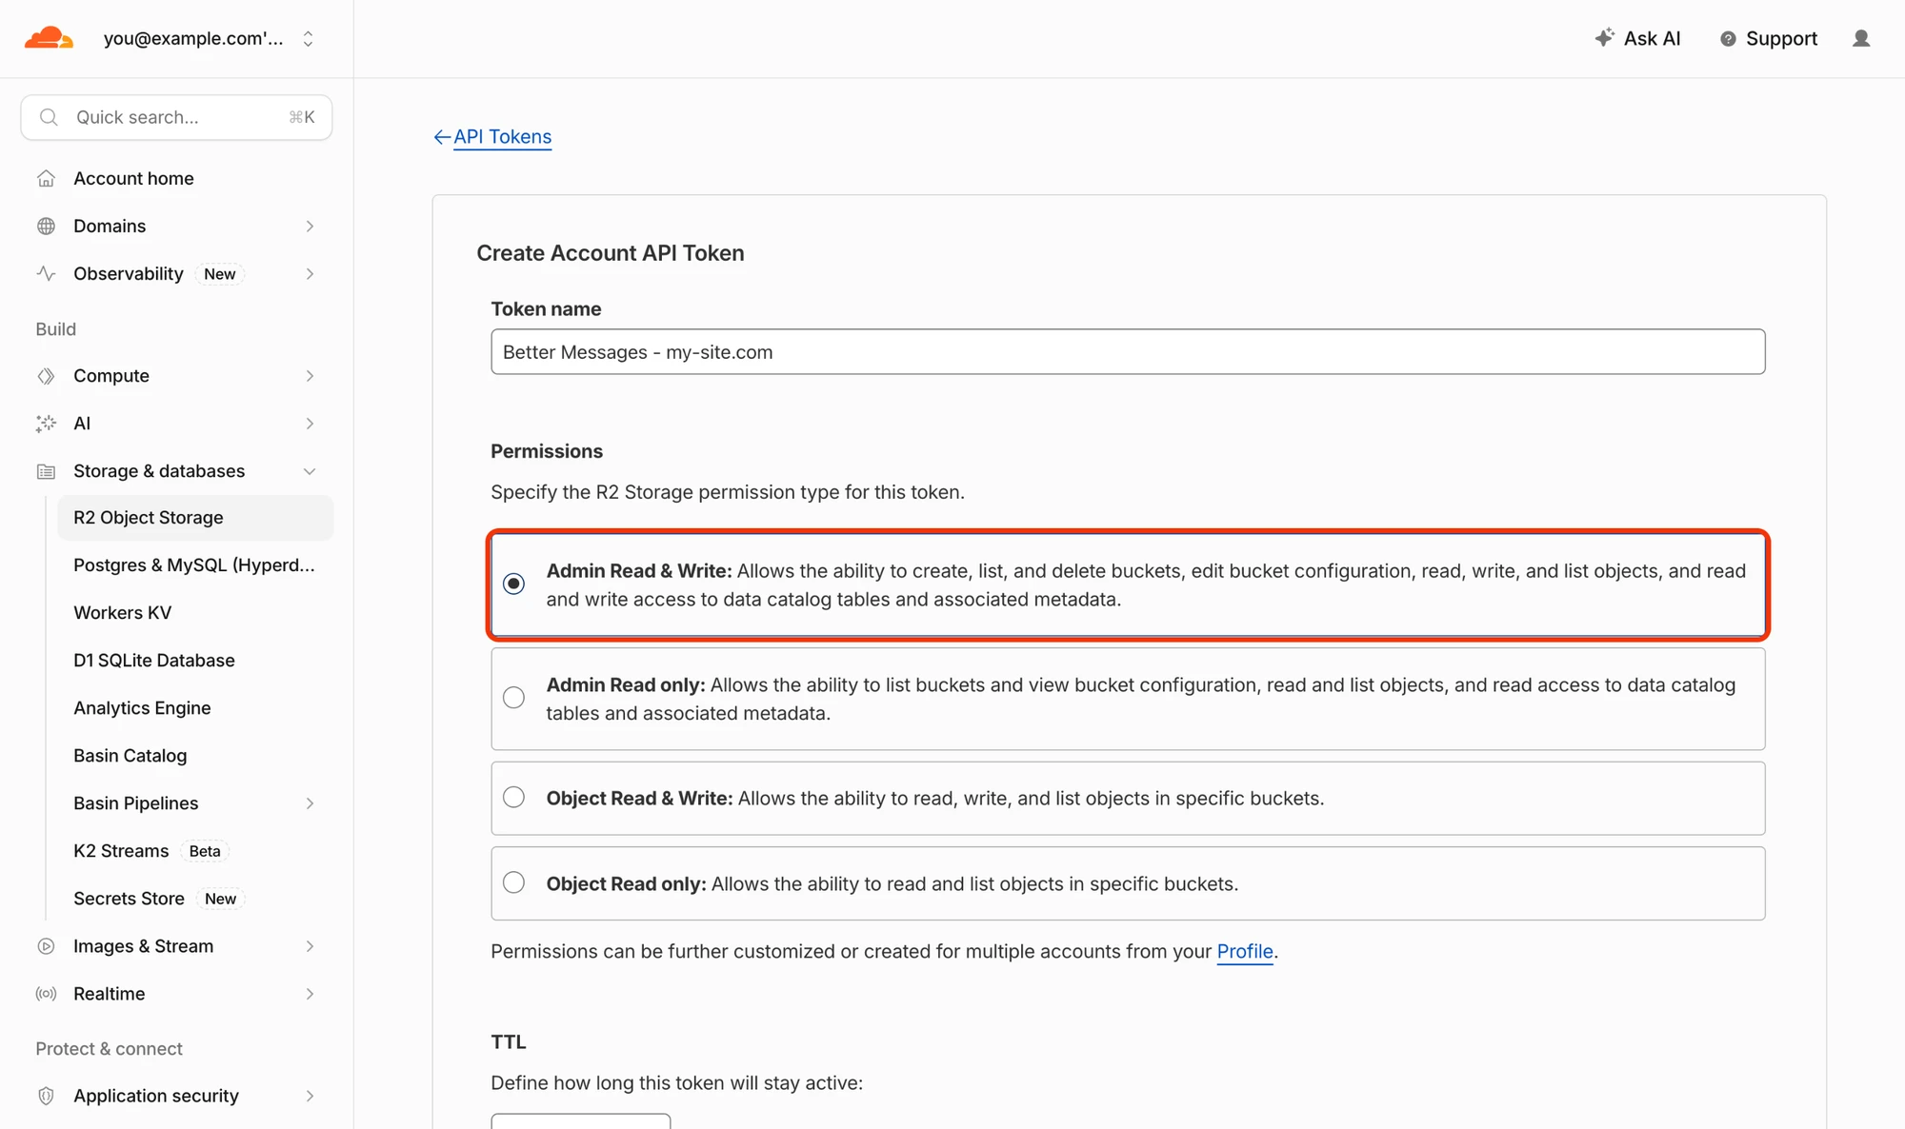Click the back arrow beside API Tokens
The width and height of the screenshot is (1905, 1129).
point(442,137)
